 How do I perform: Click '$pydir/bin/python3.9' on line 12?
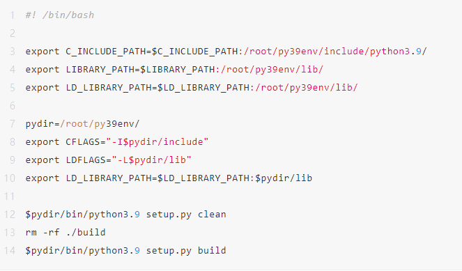[83, 215]
